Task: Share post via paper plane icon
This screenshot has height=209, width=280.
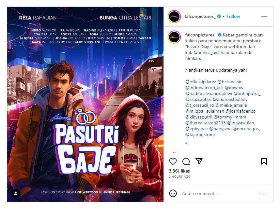Action: [x=199, y=161]
